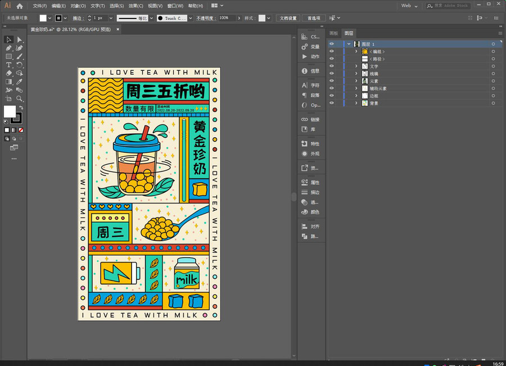Select the Rotate tool
506x366 pixels.
[x=19, y=65]
